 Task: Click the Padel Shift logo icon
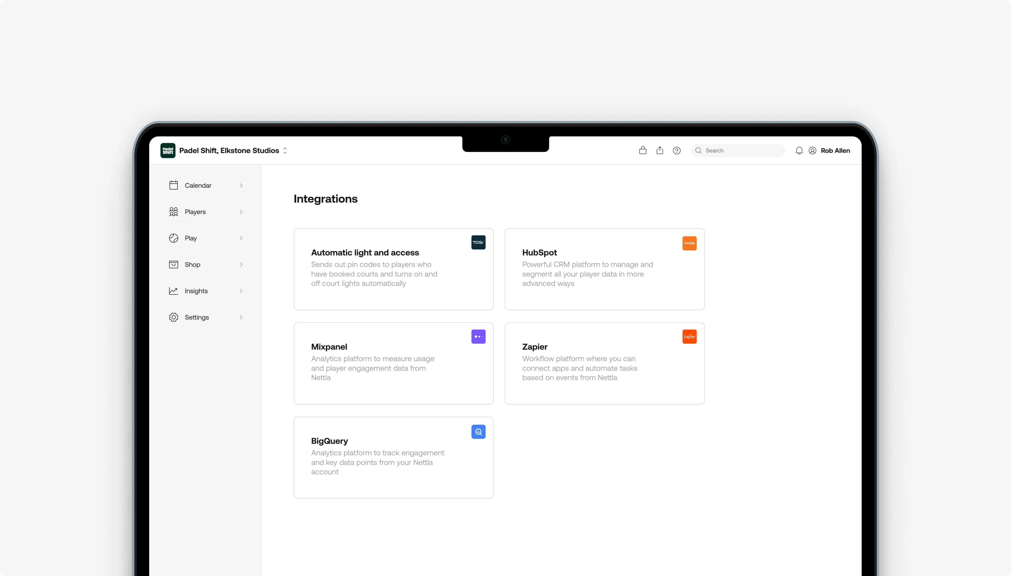pos(168,150)
